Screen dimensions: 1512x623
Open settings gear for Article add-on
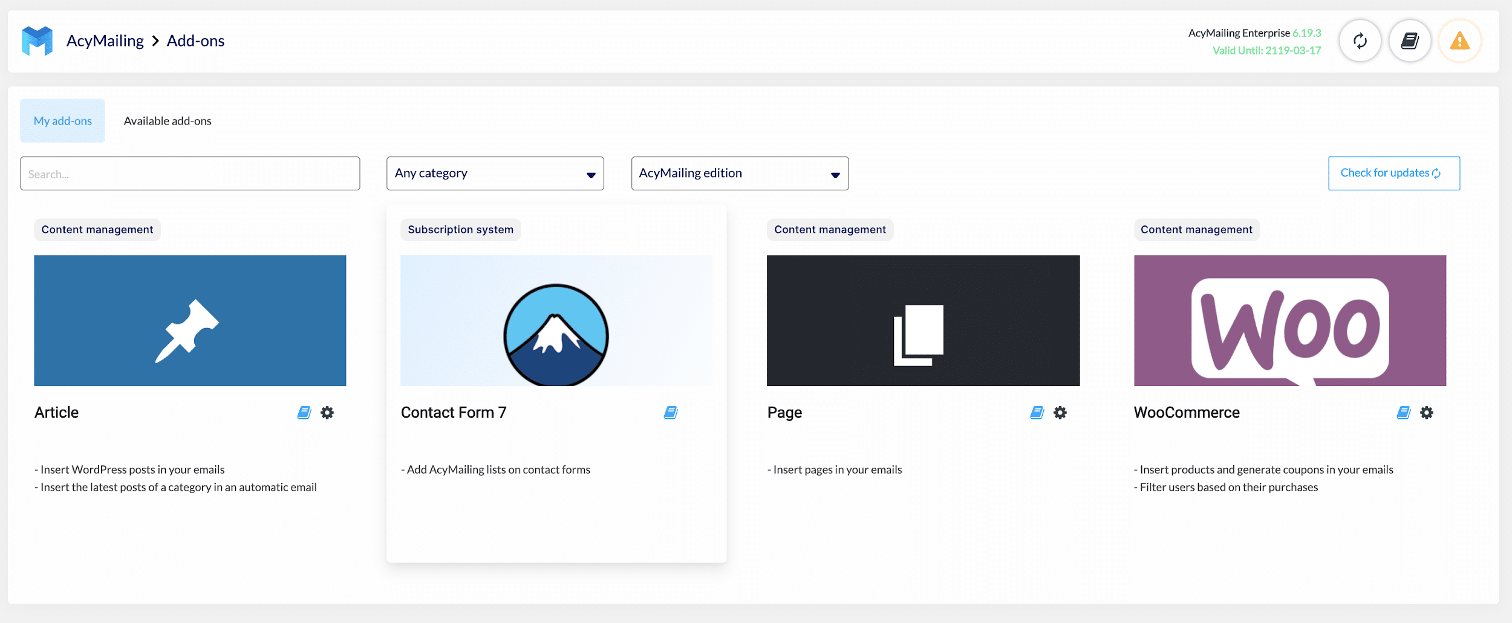click(x=327, y=413)
